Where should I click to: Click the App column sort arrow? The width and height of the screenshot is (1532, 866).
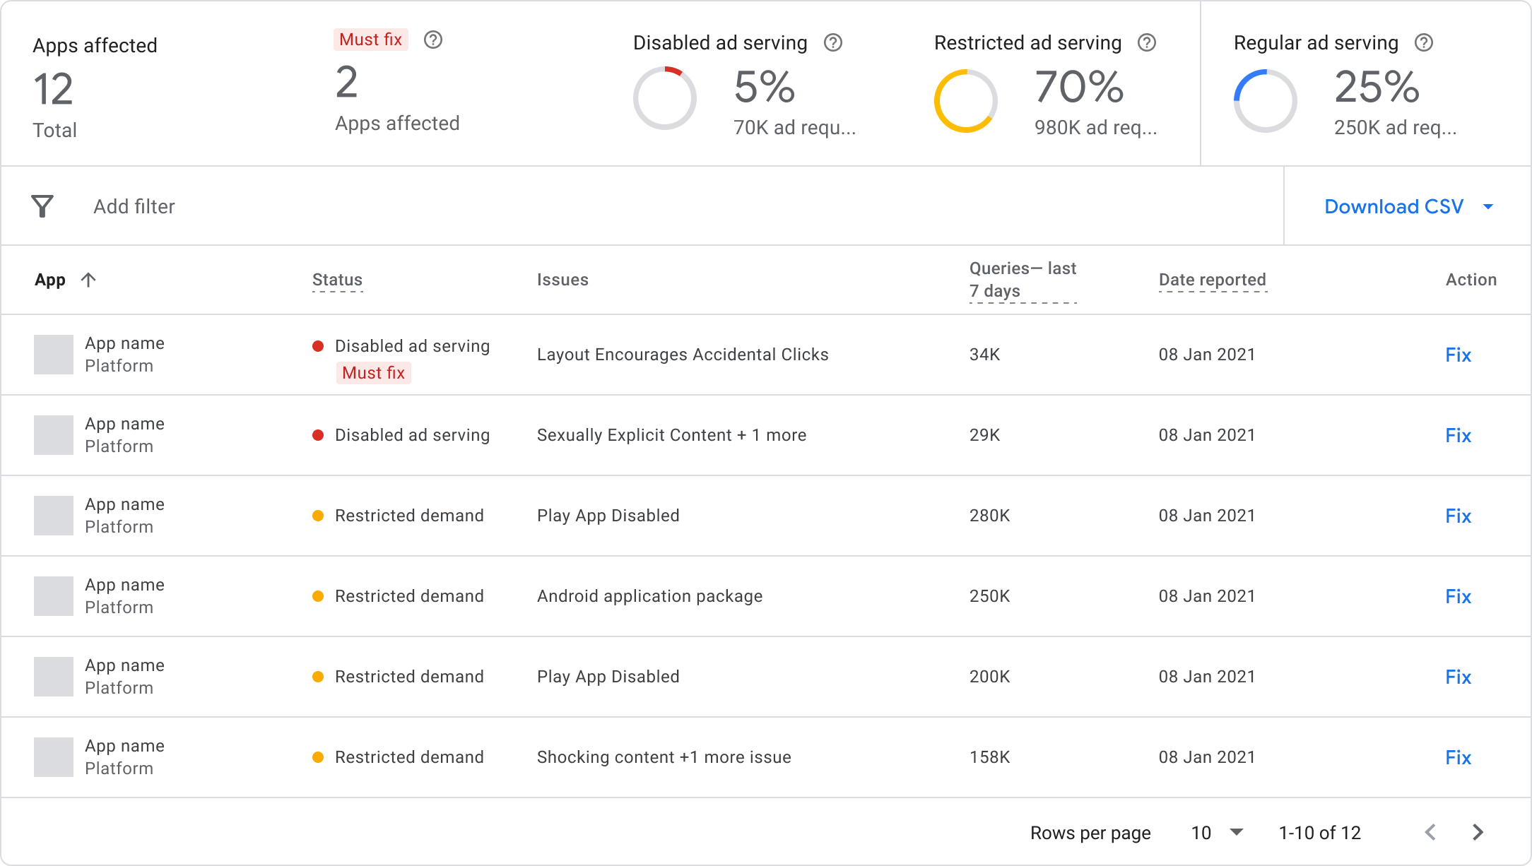88,280
